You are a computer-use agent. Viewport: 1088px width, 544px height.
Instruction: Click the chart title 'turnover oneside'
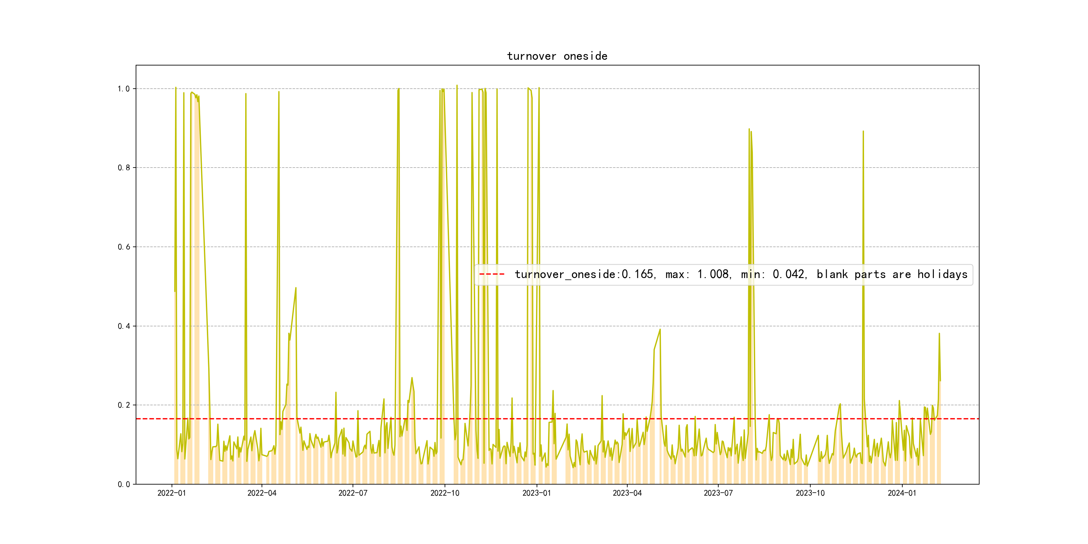click(557, 56)
